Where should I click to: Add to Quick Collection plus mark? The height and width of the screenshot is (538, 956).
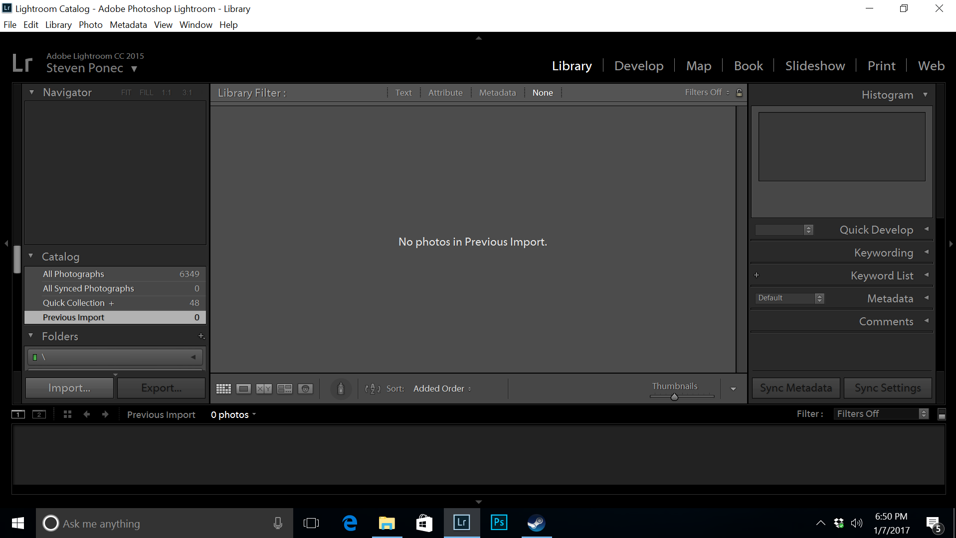(111, 303)
